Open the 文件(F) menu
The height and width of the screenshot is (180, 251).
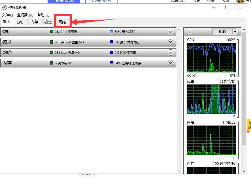coord(8,15)
